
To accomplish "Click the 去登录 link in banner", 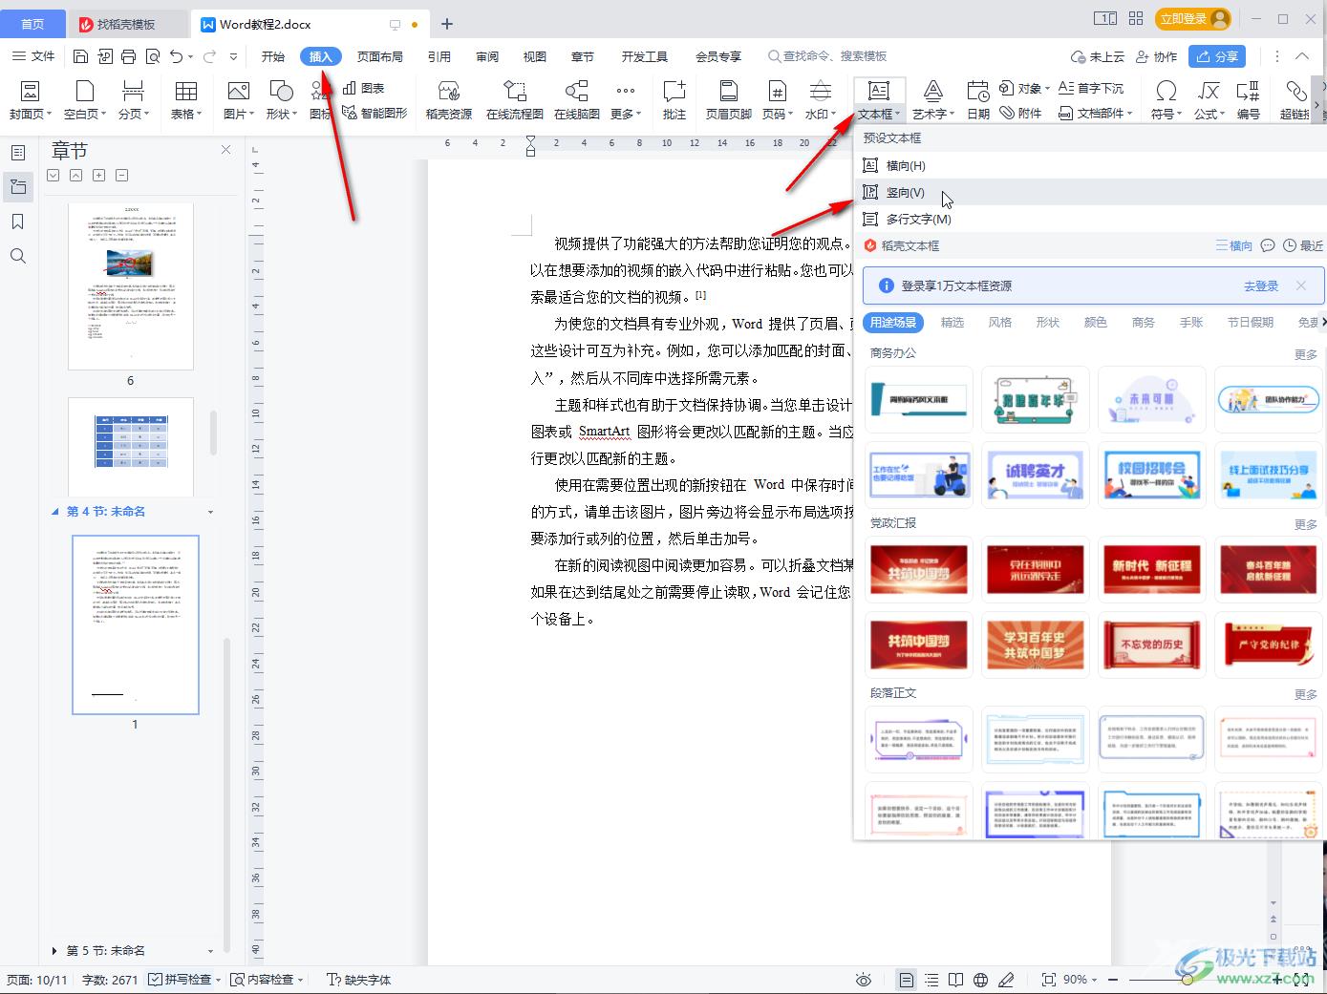I will click(x=1261, y=286).
